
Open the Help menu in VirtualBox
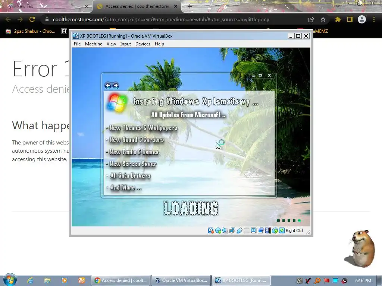tap(159, 44)
